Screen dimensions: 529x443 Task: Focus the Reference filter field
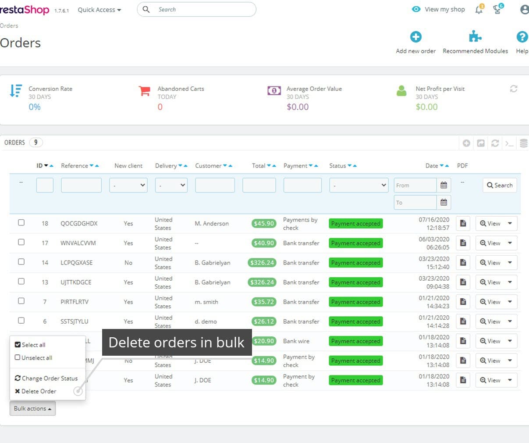pyautogui.click(x=82, y=185)
